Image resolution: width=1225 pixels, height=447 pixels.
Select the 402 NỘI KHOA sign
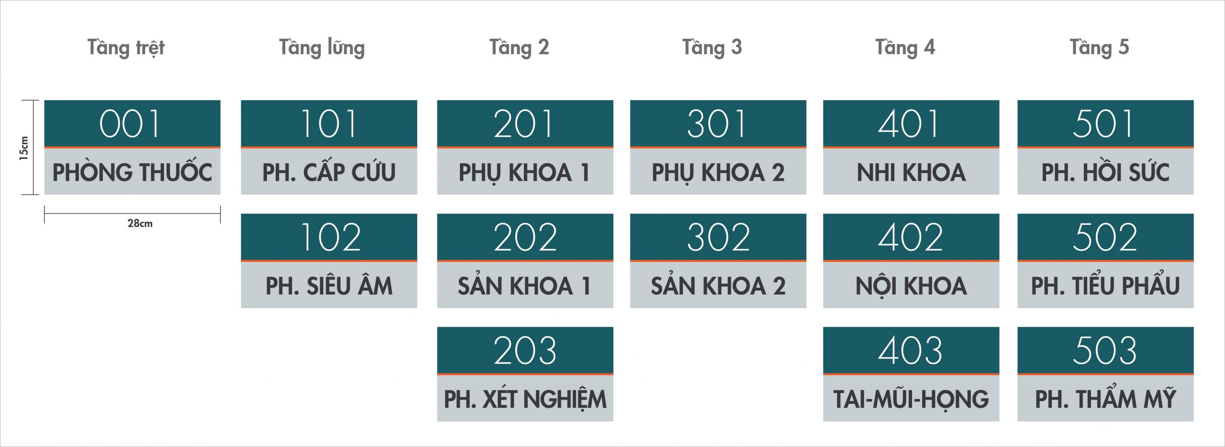912,261
